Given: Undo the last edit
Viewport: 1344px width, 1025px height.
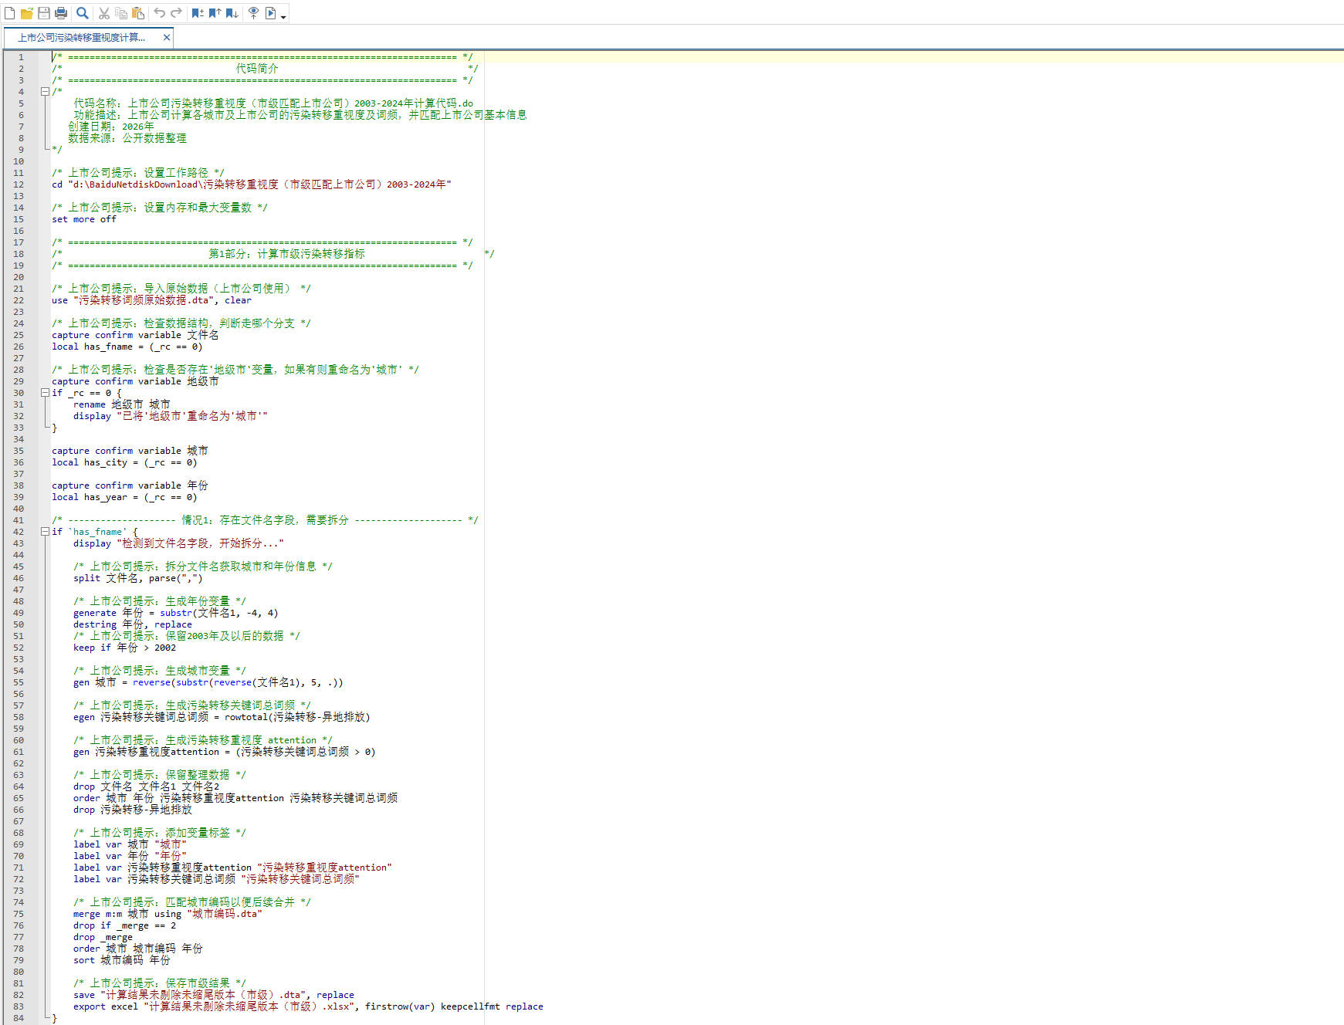Looking at the screenshot, I should click(x=159, y=13).
